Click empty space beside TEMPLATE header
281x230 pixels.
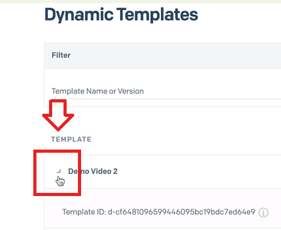(x=184, y=140)
